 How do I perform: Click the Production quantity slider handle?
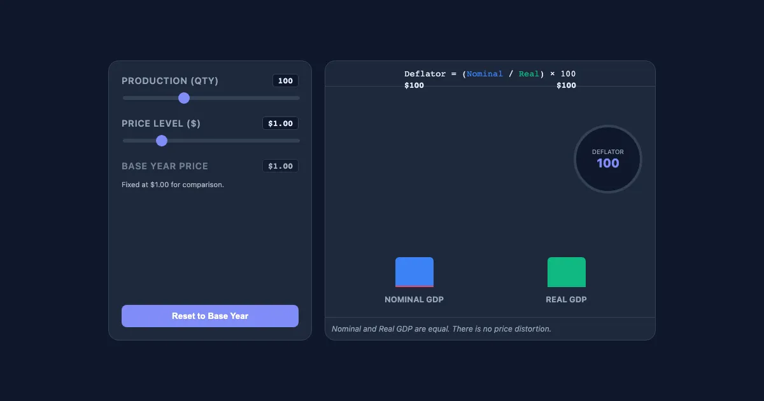click(x=184, y=98)
